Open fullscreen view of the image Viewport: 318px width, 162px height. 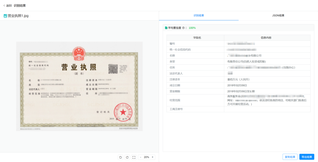[134, 157]
